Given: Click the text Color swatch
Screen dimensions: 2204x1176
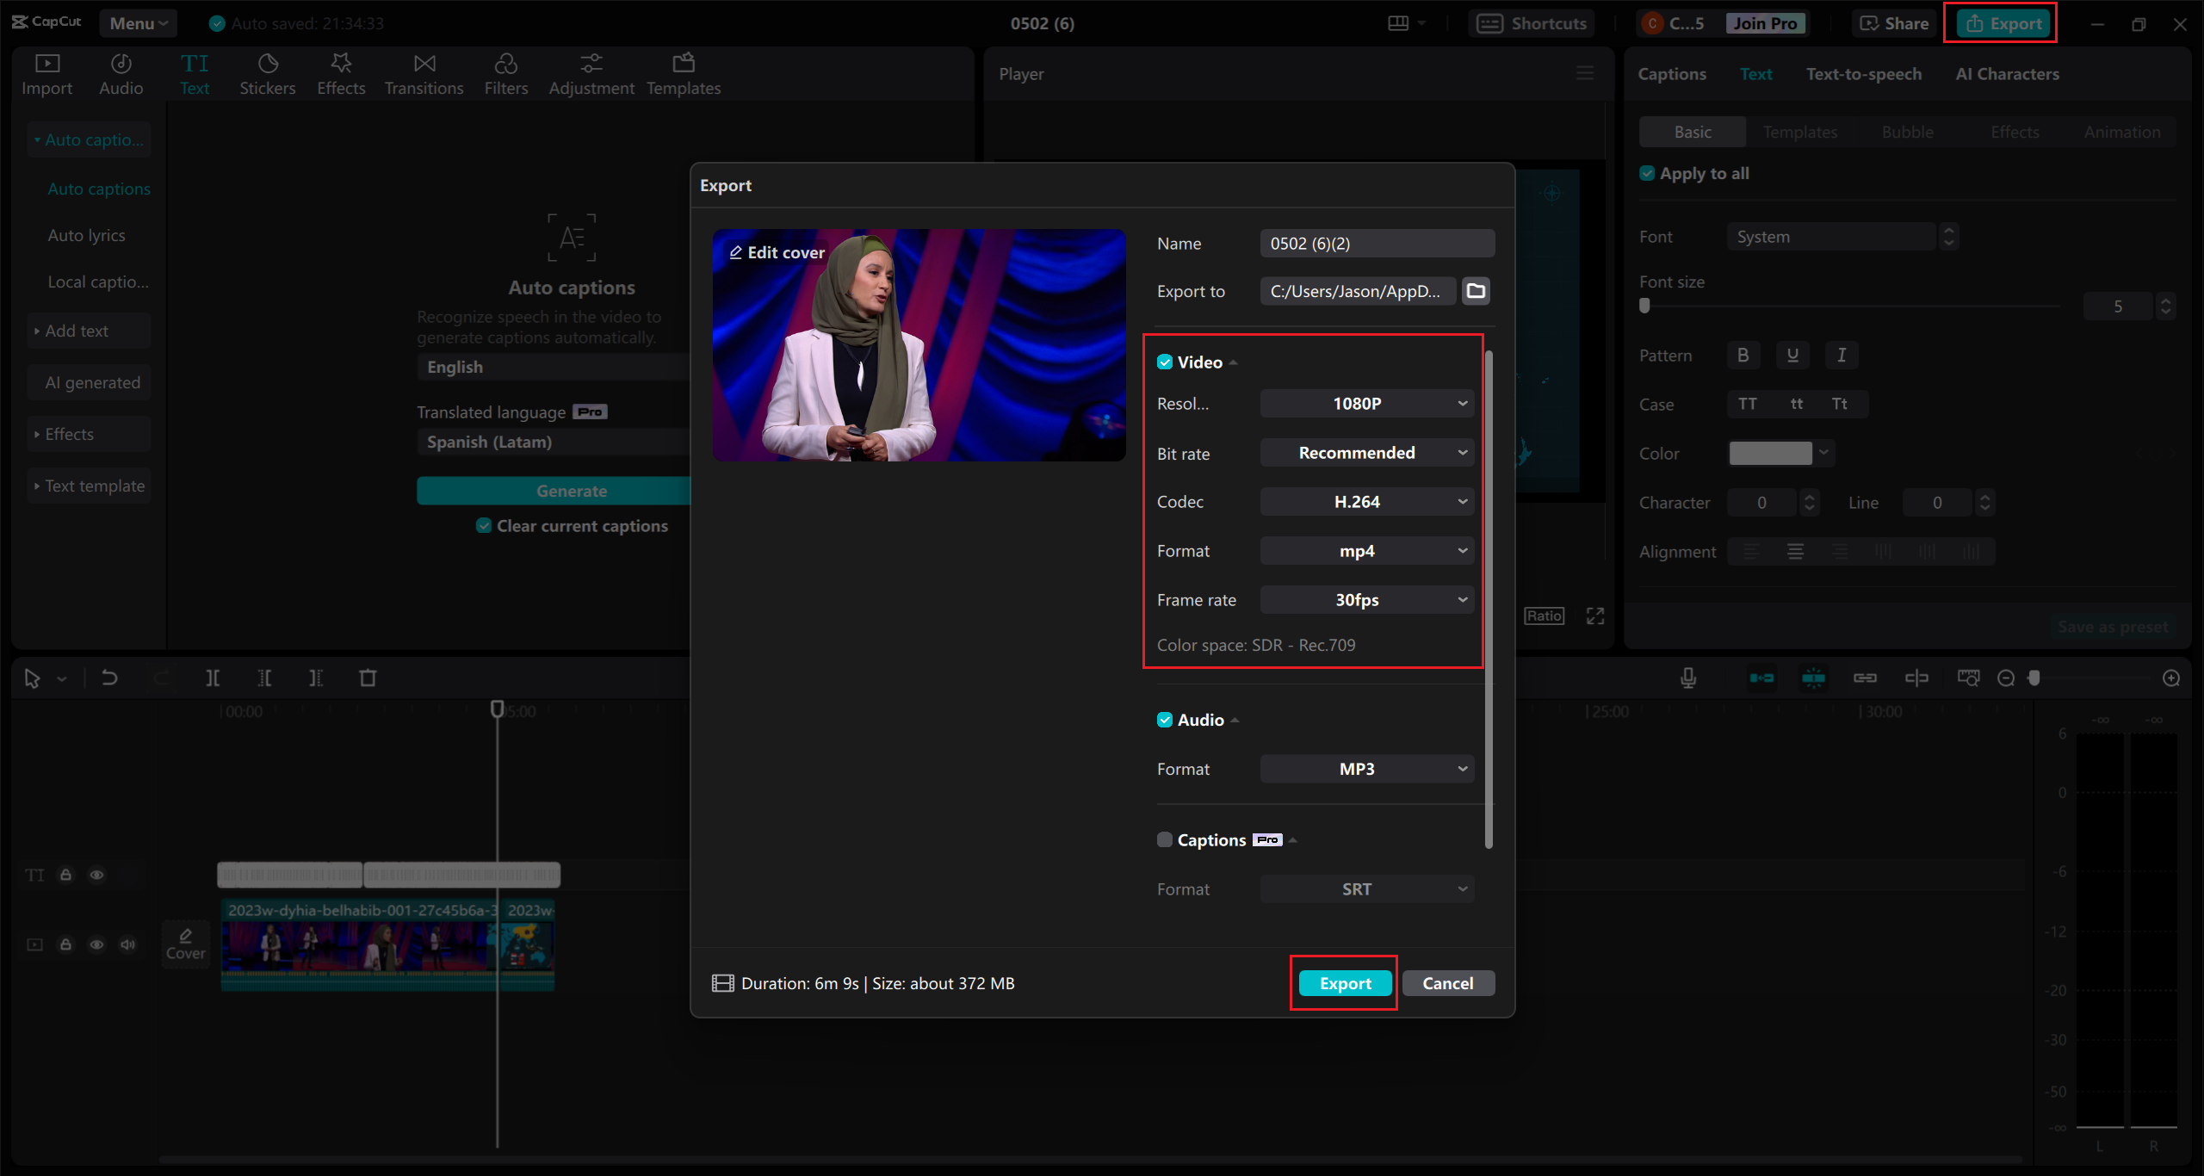Looking at the screenshot, I should pos(1770,454).
